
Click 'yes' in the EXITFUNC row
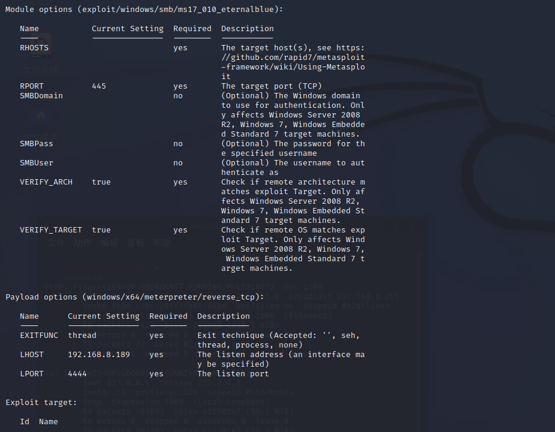tap(156, 336)
